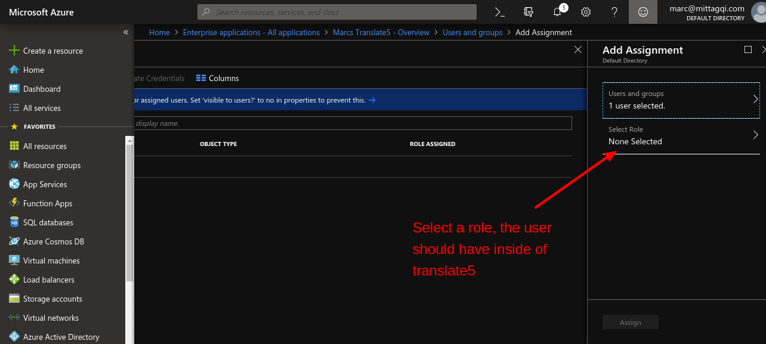
Task: Click the SQL databases icon
Action: pyautogui.click(x=14, y=222)
